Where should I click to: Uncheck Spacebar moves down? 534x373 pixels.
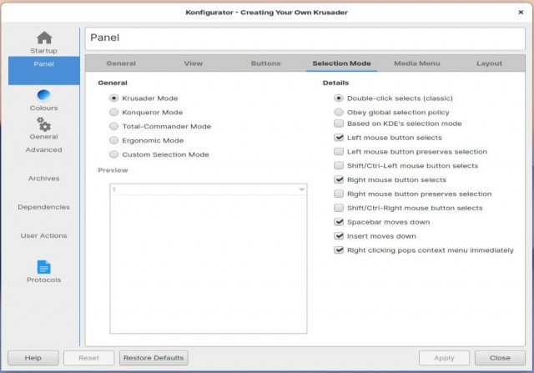[x=339, y=222]
